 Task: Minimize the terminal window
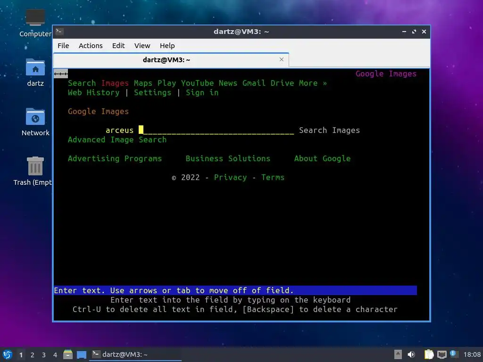point(404,32)
